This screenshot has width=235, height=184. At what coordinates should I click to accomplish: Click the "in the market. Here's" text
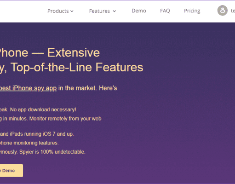88,88
